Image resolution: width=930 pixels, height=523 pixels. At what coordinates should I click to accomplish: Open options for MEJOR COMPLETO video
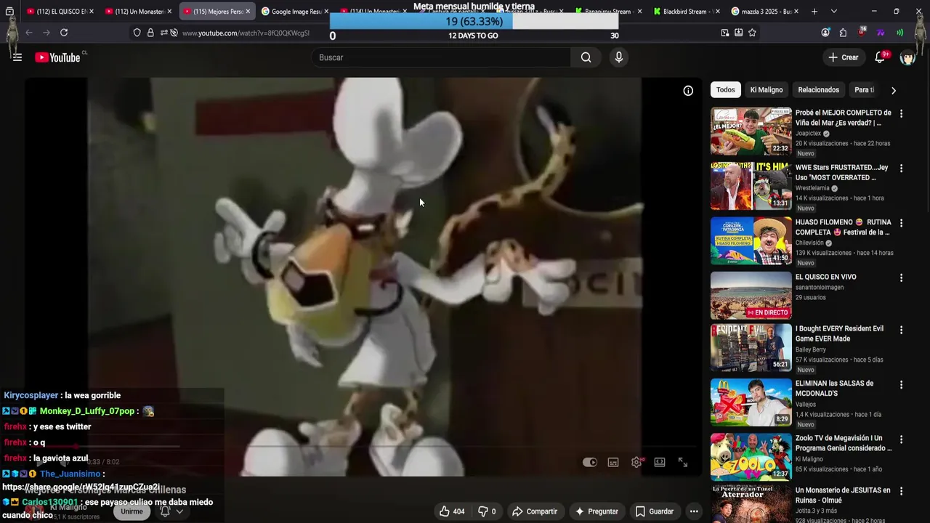(x=901, y=114)
